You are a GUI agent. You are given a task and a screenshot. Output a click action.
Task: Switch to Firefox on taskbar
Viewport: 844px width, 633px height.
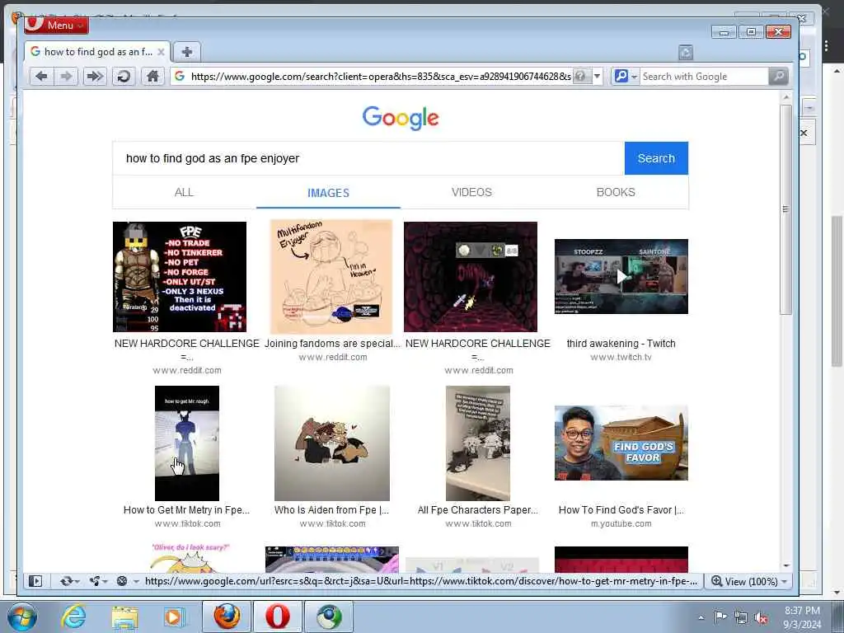227,617
